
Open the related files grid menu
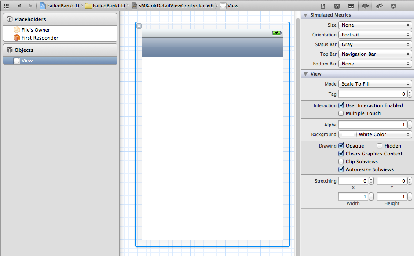tap(7, 6)
